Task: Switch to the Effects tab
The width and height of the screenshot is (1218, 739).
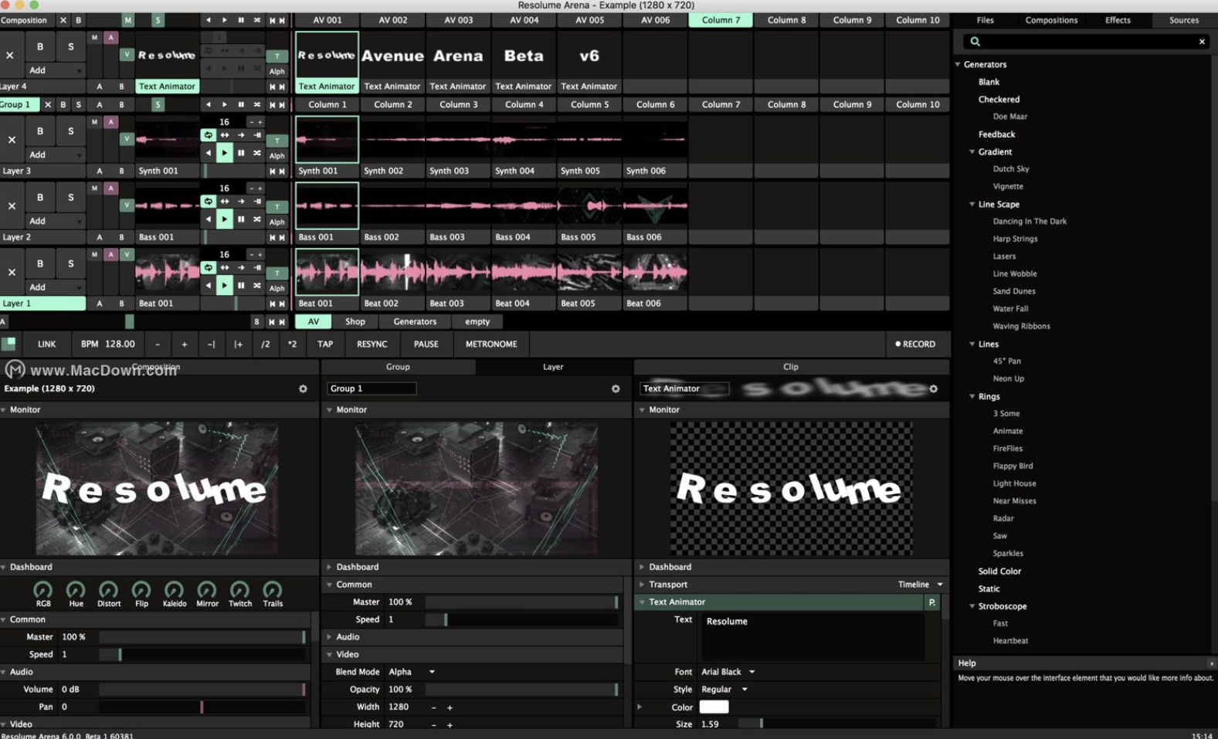Action: (x=1117, y=20)
